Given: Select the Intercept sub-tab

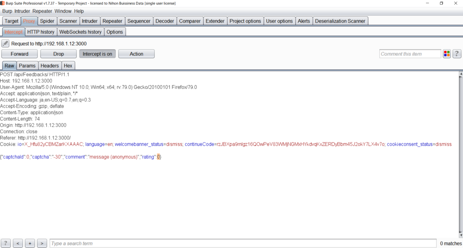Looking at the screenshot, I should pyautogui.click(x=14, y=32).
